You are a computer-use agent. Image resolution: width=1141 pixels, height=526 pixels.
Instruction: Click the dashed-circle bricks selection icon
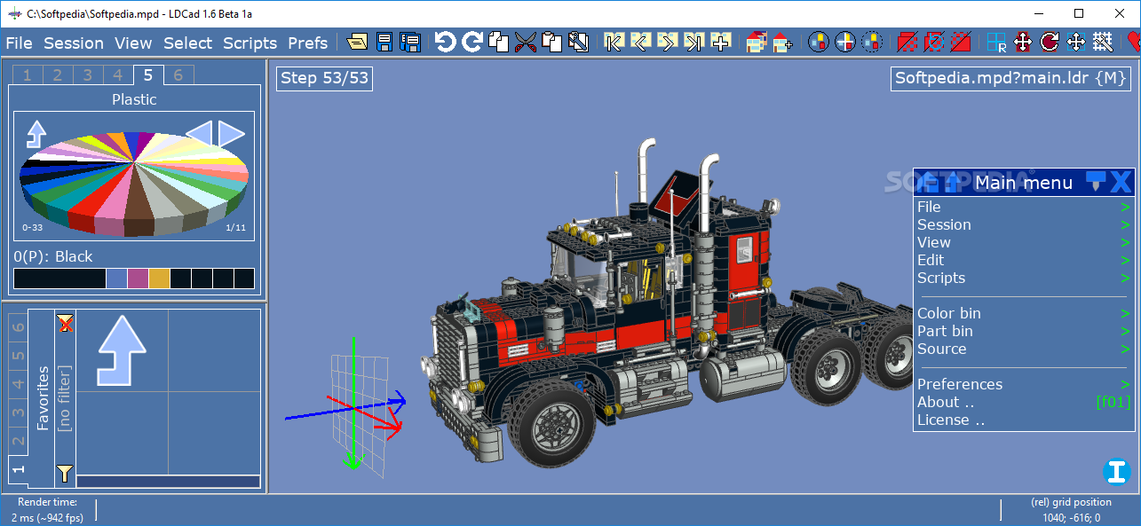[872, 42]
